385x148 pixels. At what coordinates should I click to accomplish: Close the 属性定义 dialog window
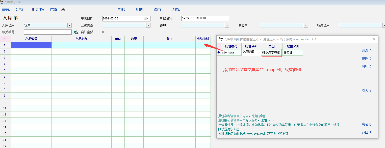tap(374, 39)
